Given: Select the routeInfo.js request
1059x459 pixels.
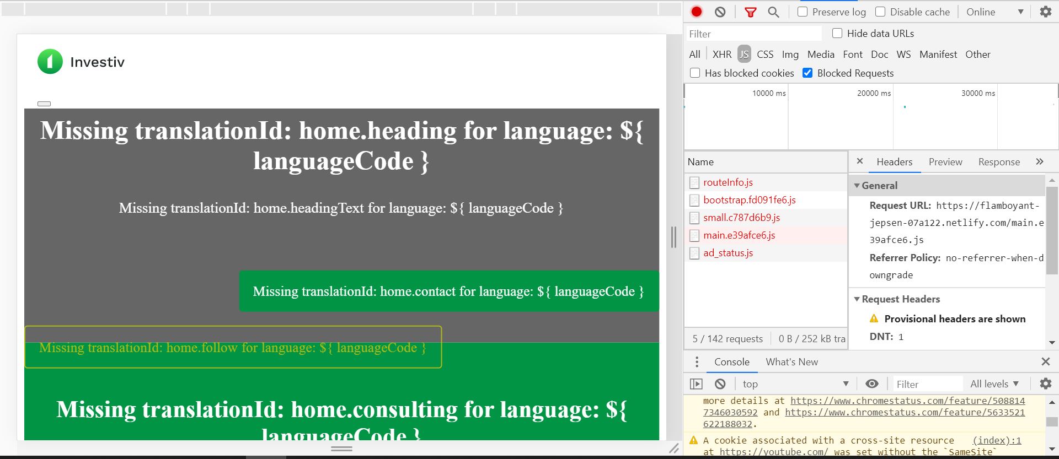Looking at the screenshot, I should 766,182.
